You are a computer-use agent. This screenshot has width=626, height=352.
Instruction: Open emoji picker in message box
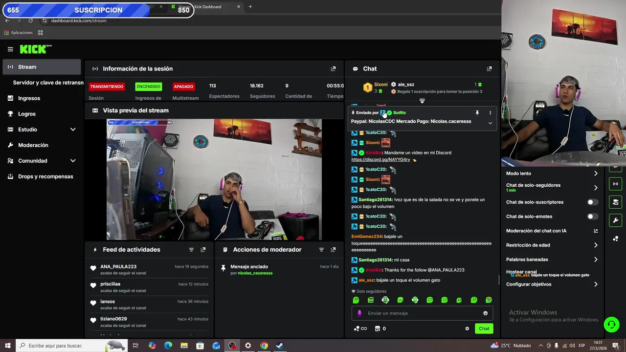tap(485, 313)
